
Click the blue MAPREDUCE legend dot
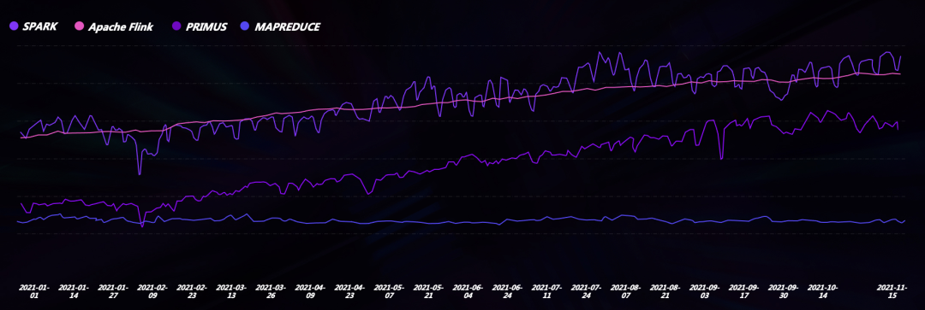click(x=246, y=26)
